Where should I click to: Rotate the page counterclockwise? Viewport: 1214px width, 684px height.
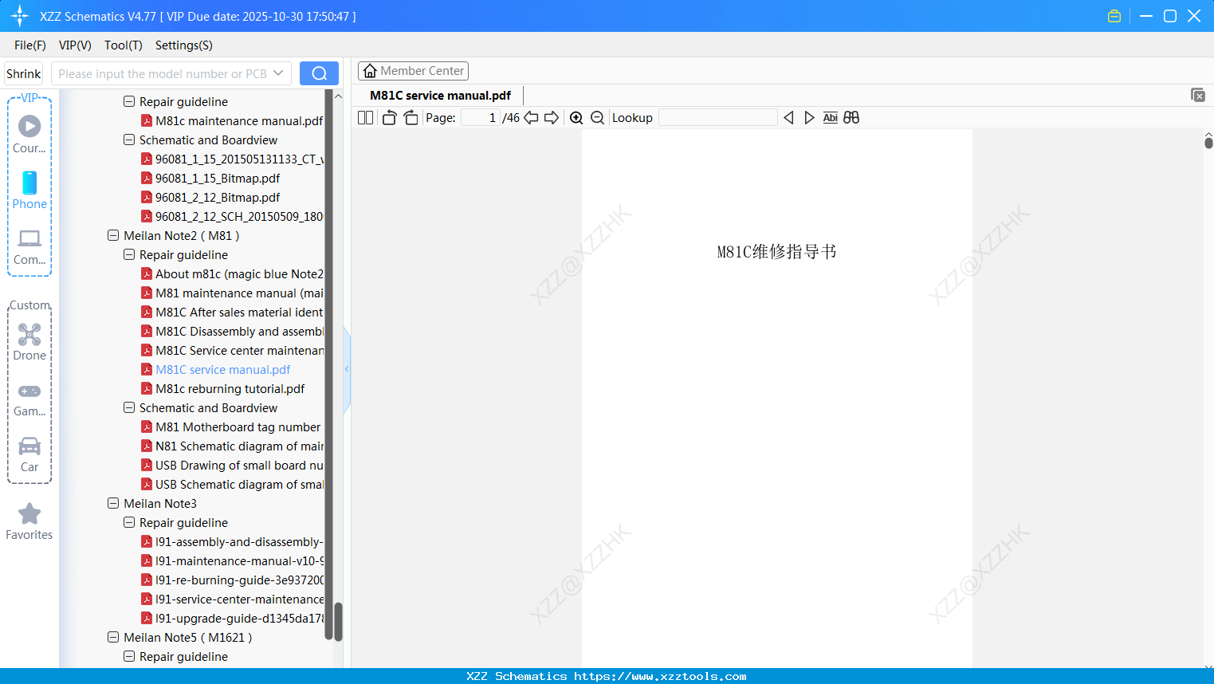[x=388, y=117]
